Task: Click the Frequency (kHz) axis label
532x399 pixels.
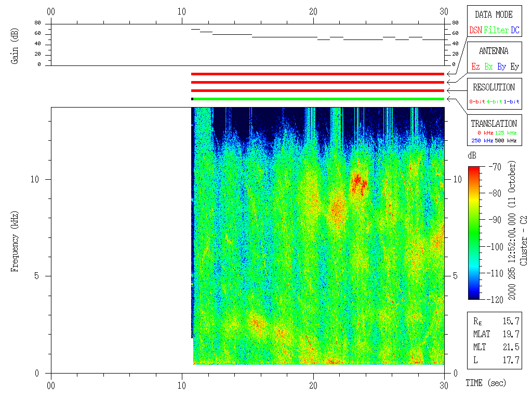Action: pos(15,241)
